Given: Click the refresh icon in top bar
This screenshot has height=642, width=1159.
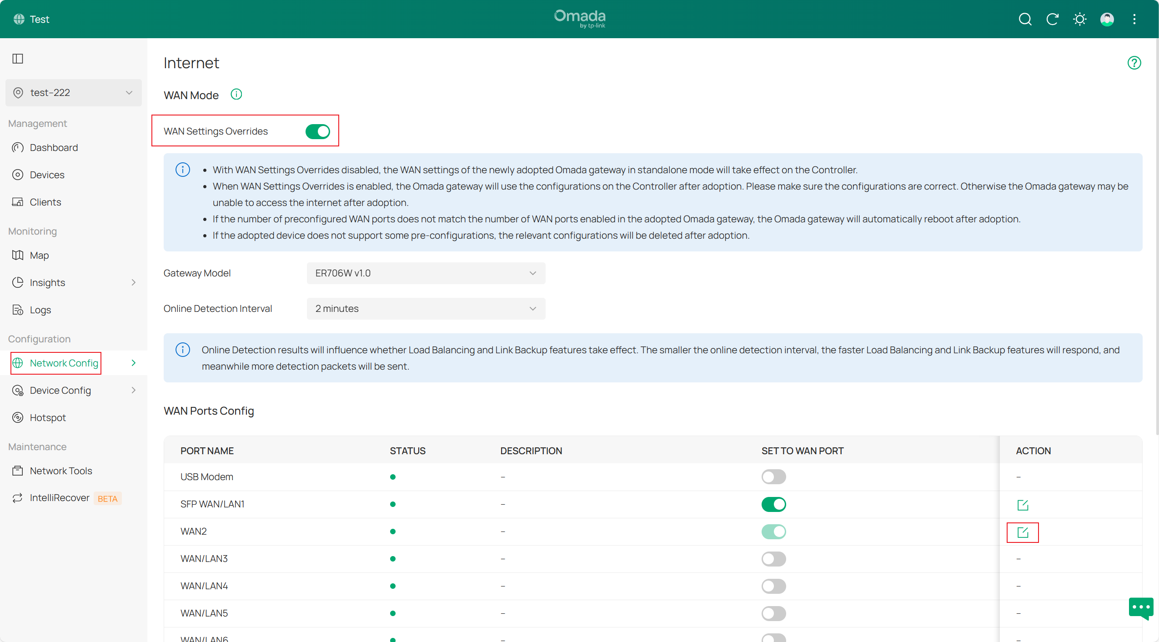Looking at the screenshot, I should (x=1052, y=19).
